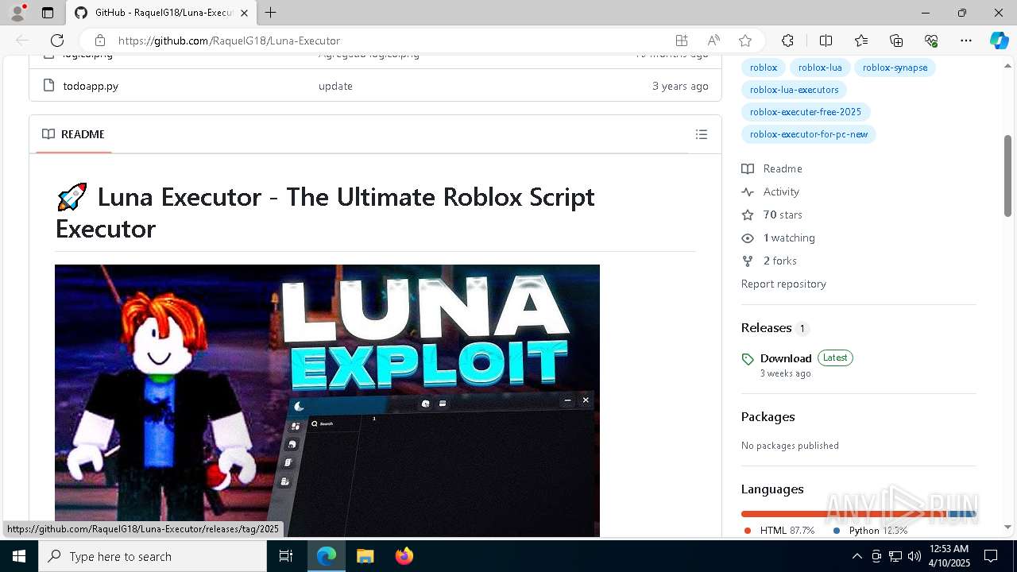View the 2 forks list
Screen dimensions: 1017x572
tap(769, 261)
